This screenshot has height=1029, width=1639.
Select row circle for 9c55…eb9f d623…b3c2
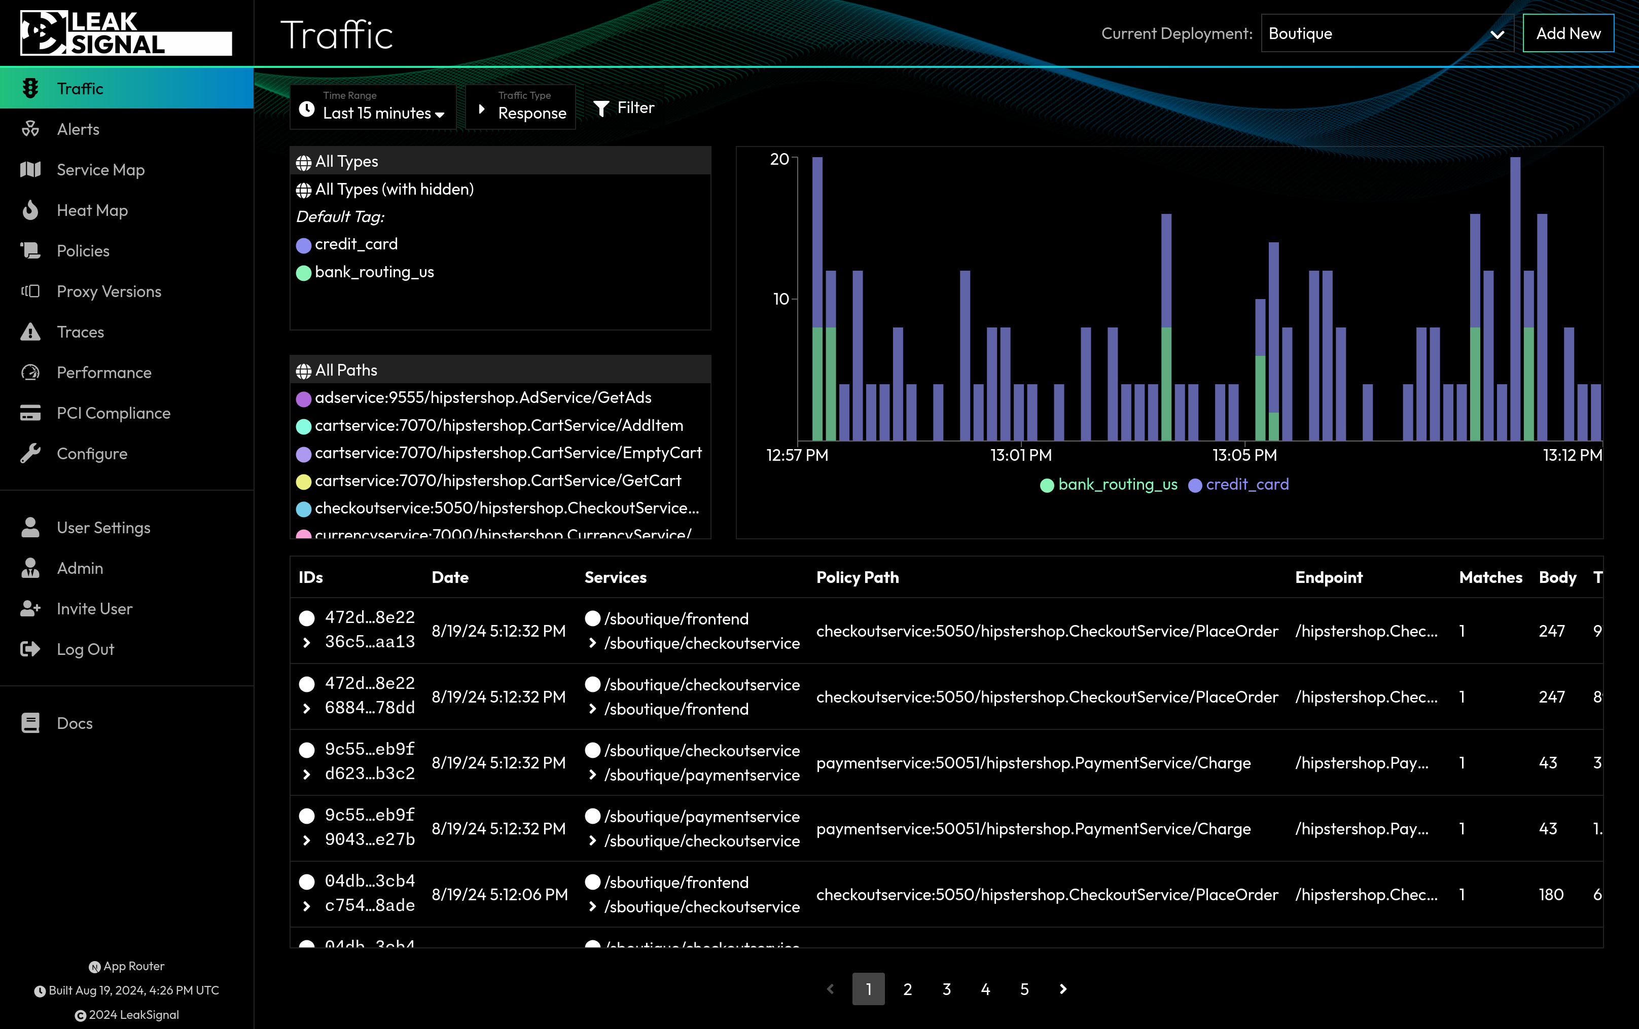click(307, 750)
